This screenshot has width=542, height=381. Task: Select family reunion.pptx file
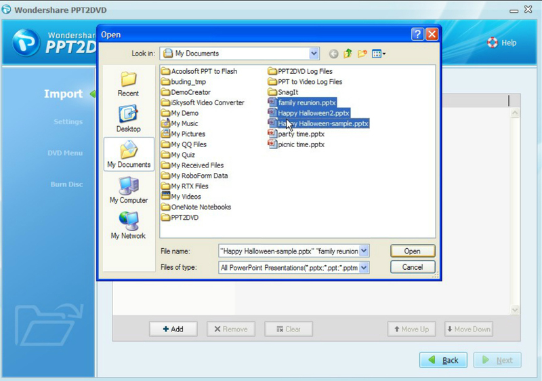[x=302, y=102]
